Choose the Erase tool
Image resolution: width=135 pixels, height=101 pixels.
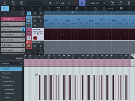(x=31, y=8)
